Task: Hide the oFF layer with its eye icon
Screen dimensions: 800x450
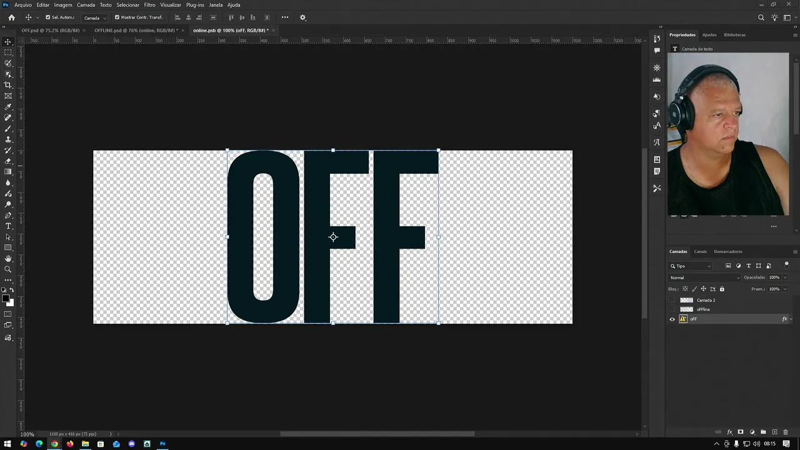Action: coord(672,319)
